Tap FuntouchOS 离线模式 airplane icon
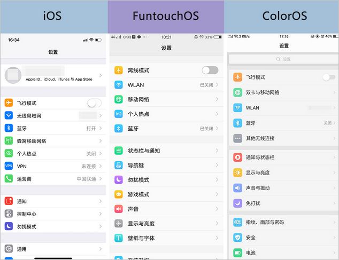 tap(119, 70)
